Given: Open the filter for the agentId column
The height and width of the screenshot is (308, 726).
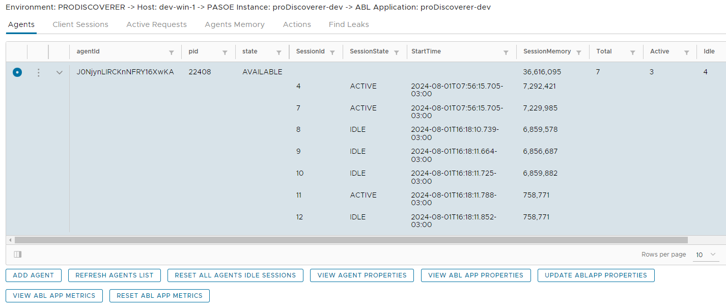Looking at the screenshot, I should click(x=172, y=51).
